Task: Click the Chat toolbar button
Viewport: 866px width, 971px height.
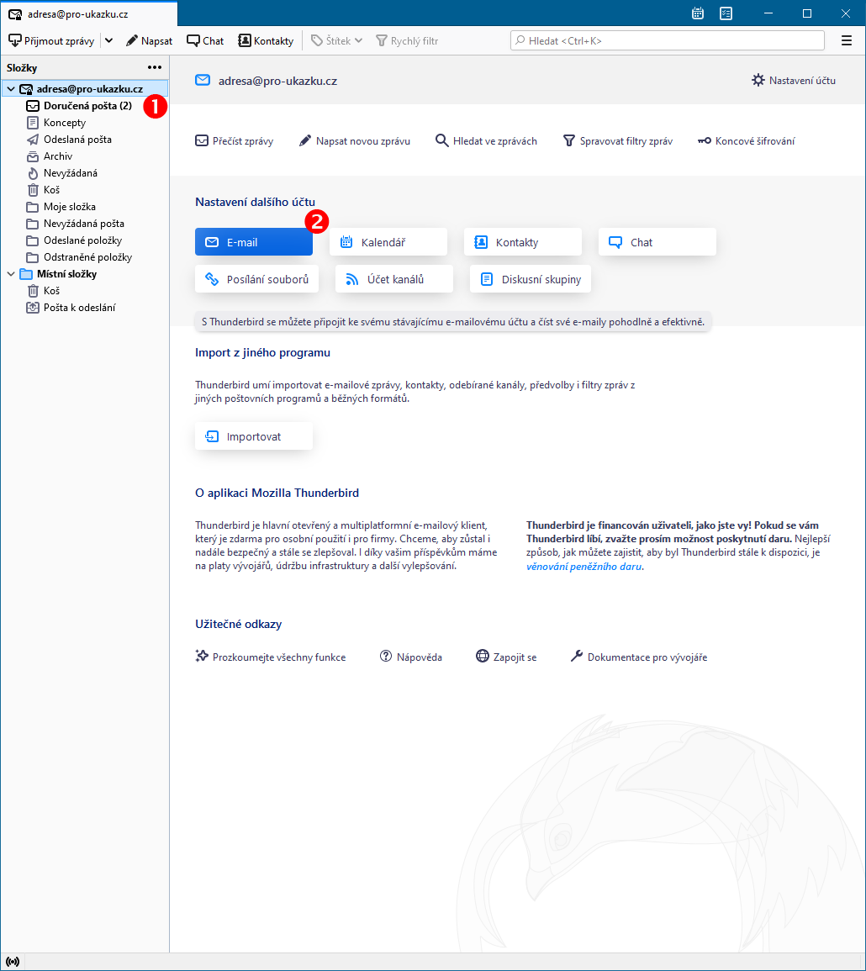Action: pyautogui.click(x=206, y=41)
